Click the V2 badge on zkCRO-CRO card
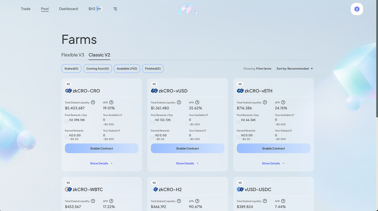This screenshot has height=211, width=378. pyautogui.click(x=68, y=84)
